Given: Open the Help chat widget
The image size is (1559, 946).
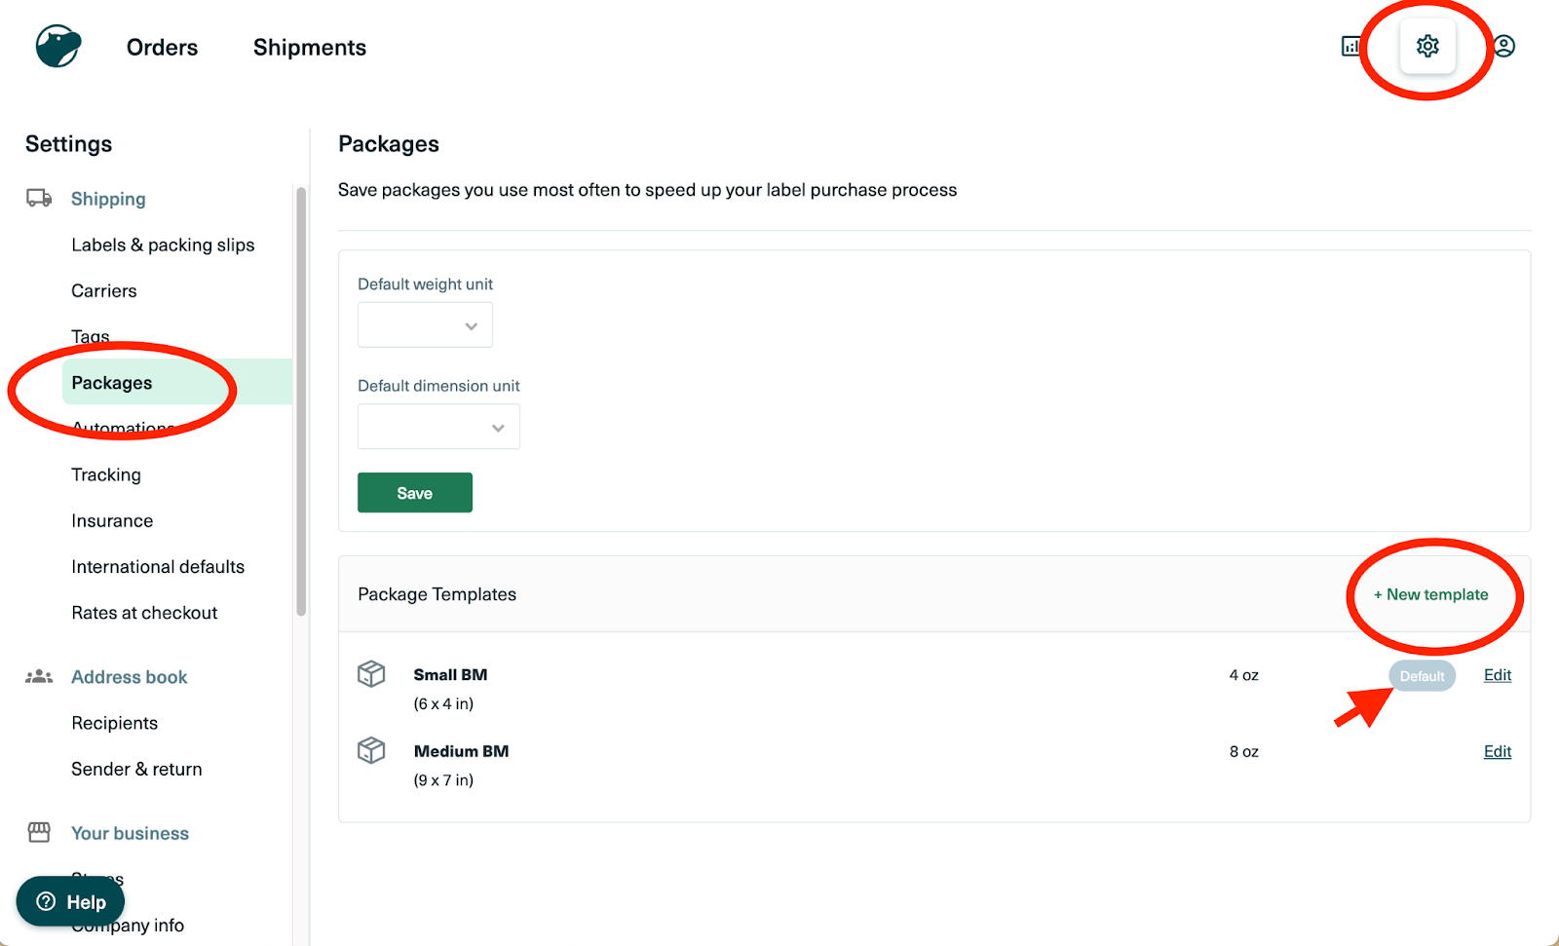Looking at the screenshot, I should coord(70,902).
